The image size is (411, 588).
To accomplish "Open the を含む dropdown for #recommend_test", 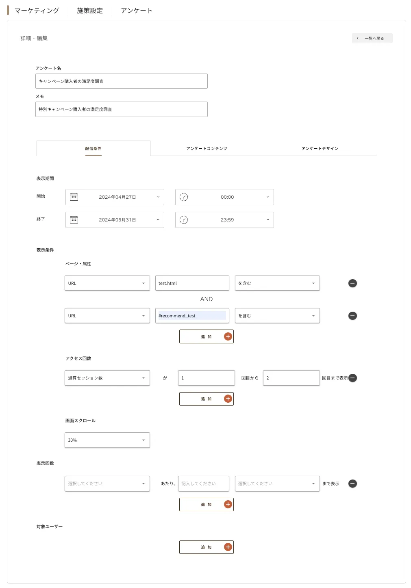I will [277, 316].
